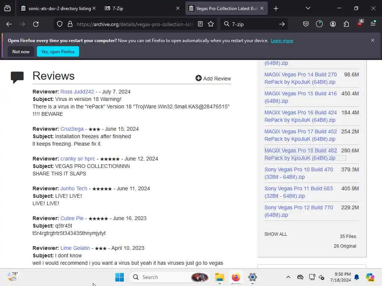Open reviewer Lime Gelatin profile

pos(75,248)
